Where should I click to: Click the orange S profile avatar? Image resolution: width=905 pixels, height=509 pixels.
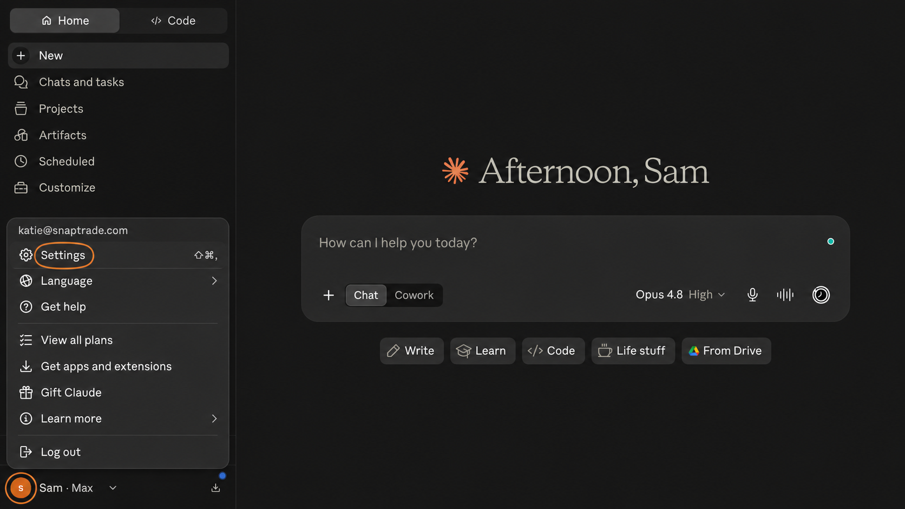point(21,488)
